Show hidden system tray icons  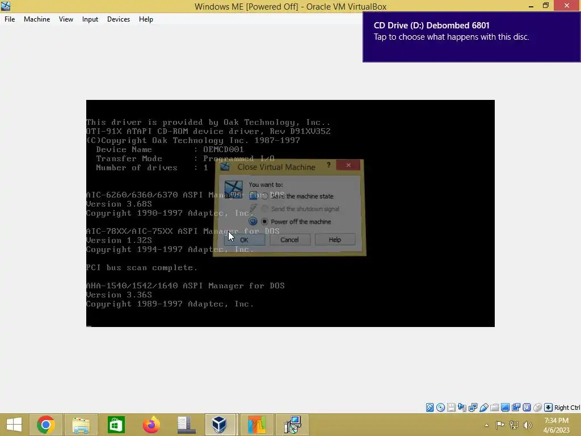tap(486, 425)
